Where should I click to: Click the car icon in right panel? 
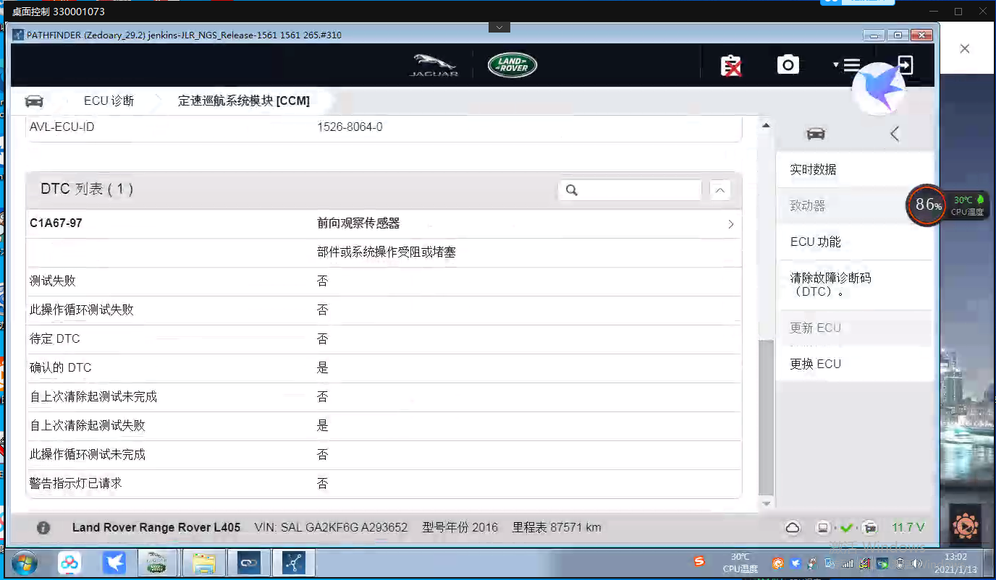pos(816,134)
